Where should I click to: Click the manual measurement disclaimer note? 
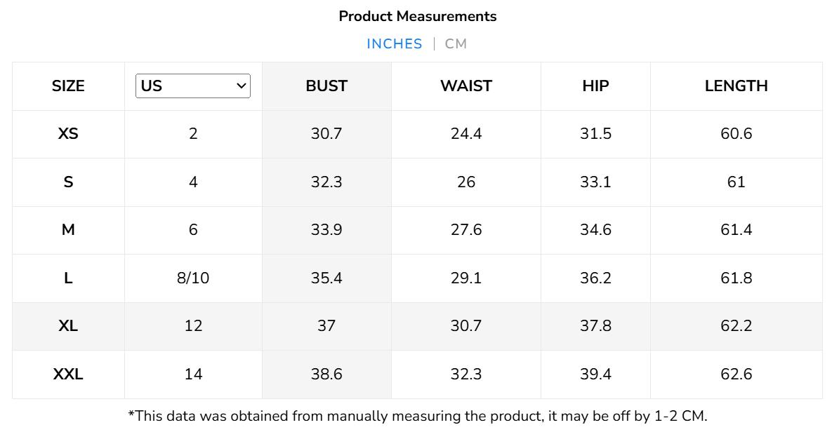(x=417, y=416)
